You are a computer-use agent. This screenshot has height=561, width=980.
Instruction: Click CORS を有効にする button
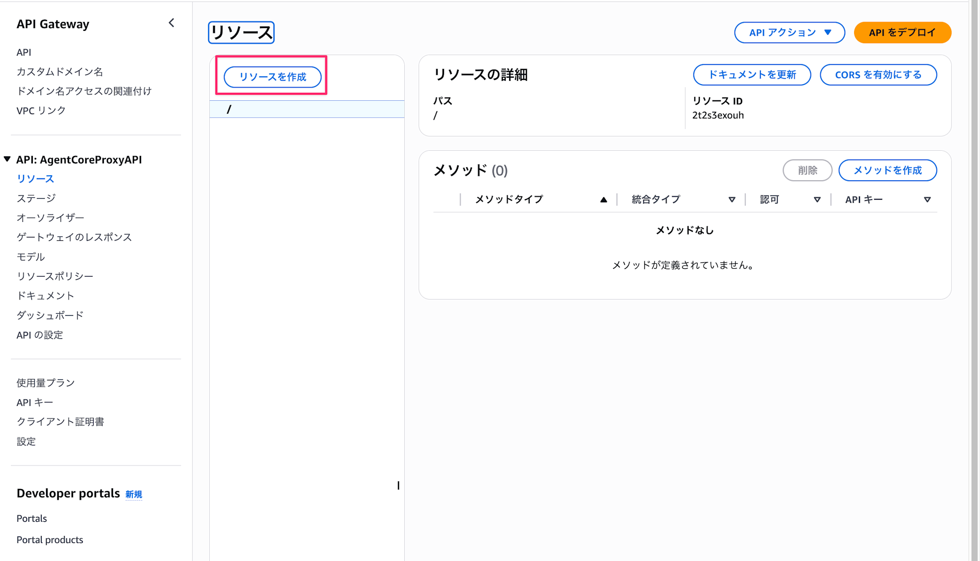point(878,75)
